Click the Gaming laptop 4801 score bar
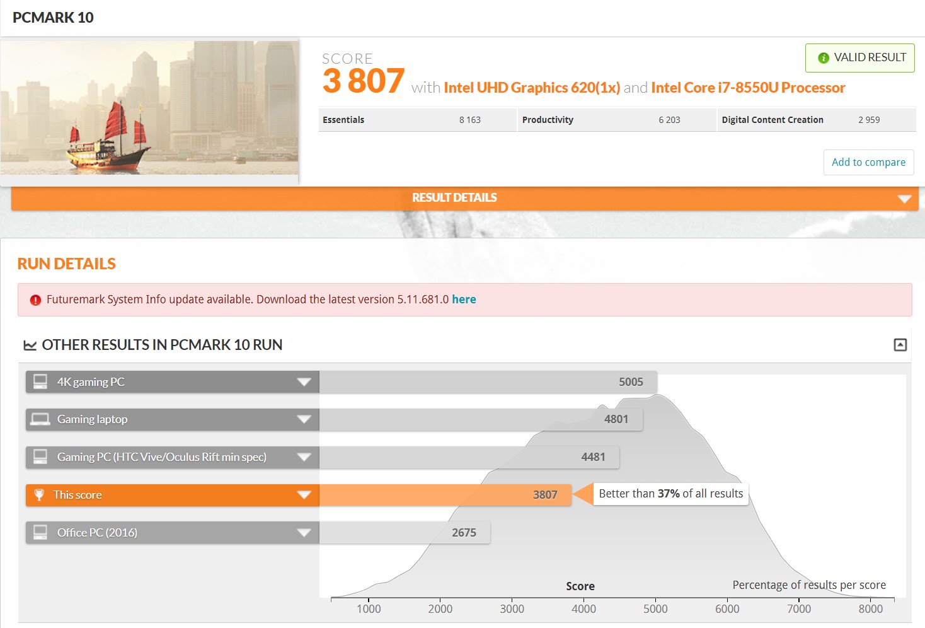Screen dimensions: 925x628 (481, 419)
